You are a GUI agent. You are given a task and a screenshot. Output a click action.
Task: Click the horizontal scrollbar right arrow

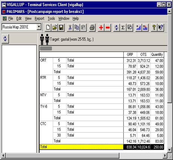165,155
